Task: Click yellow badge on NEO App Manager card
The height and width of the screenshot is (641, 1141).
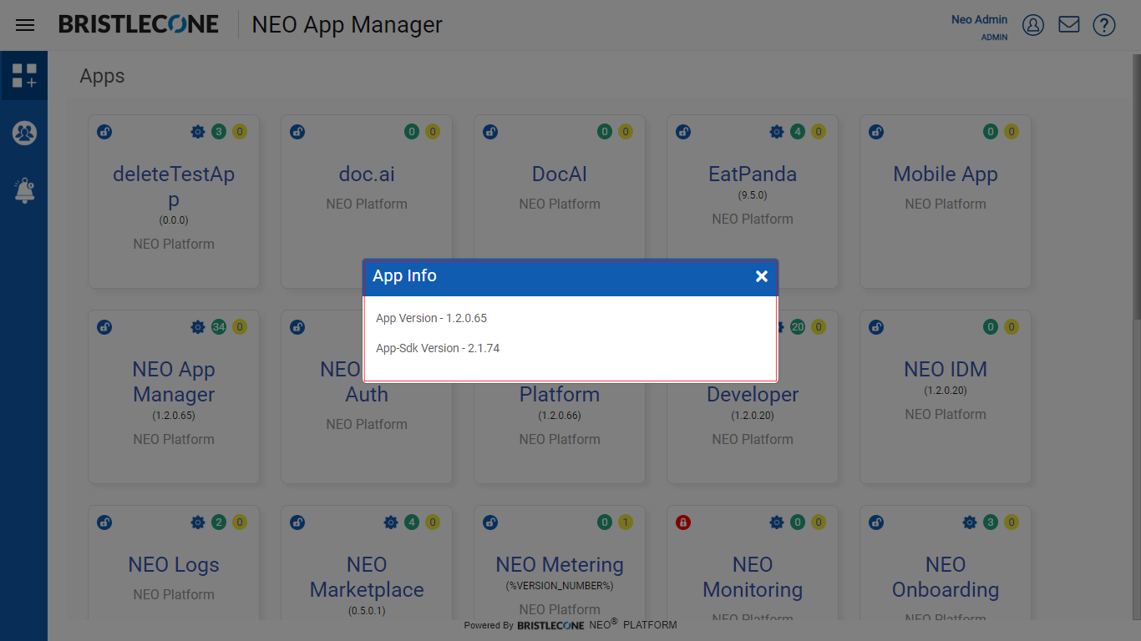Action: pyautogui.click(x=240, y=326)
